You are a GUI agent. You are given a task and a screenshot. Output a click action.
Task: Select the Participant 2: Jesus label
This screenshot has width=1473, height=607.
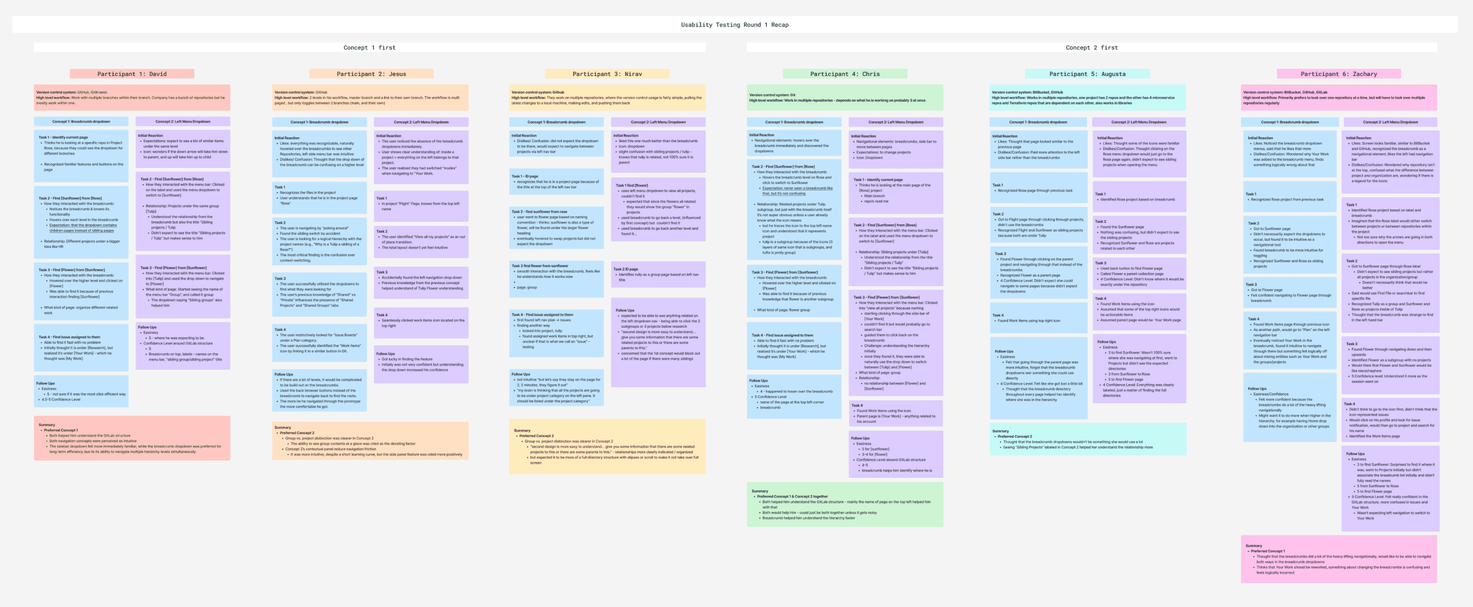371,74
